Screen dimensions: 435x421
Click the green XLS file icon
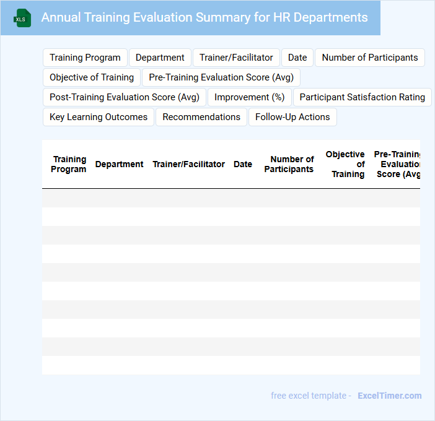click(22, 18)
